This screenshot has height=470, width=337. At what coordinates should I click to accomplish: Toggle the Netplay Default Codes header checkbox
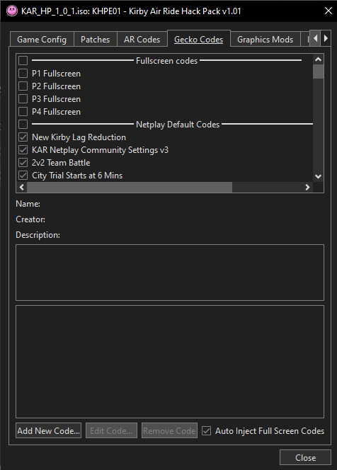pos(23,124)
